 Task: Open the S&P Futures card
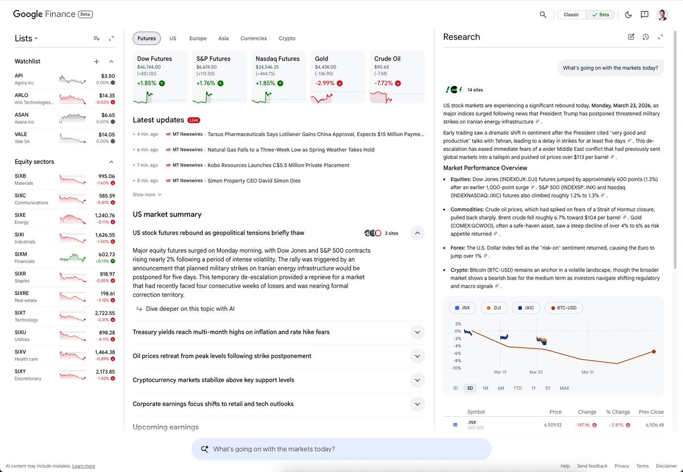click(x=219, y=77)
